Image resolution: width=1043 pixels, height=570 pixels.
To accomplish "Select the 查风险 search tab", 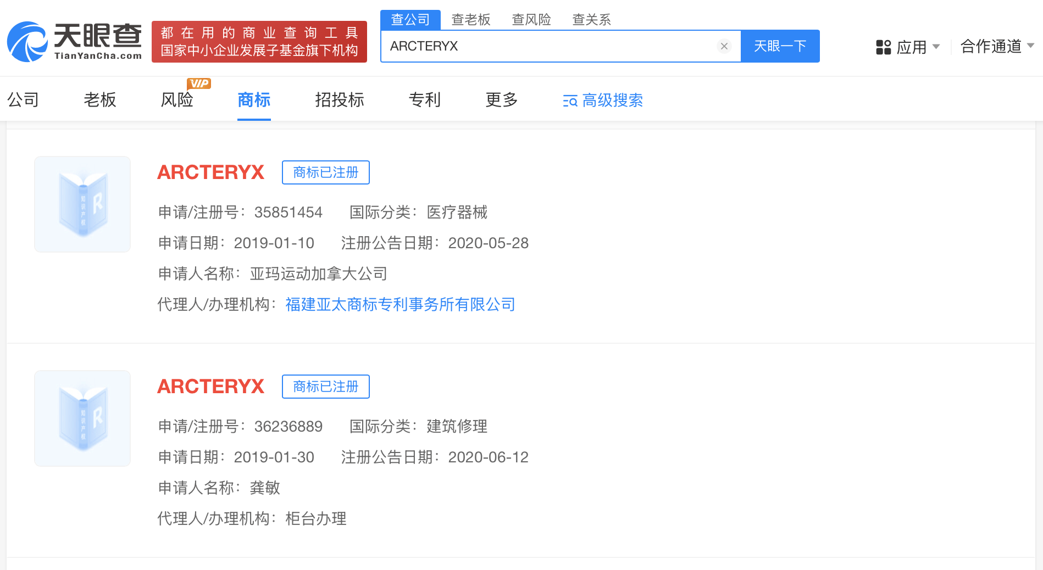I will coord(531,20).
